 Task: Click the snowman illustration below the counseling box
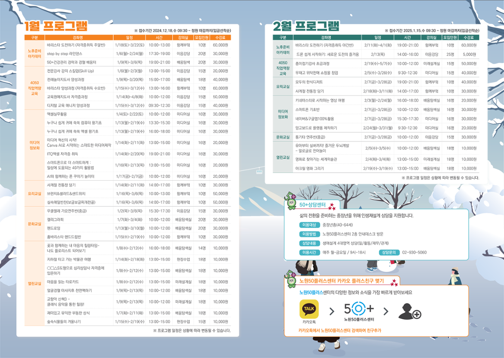click(x=387, y=265)
